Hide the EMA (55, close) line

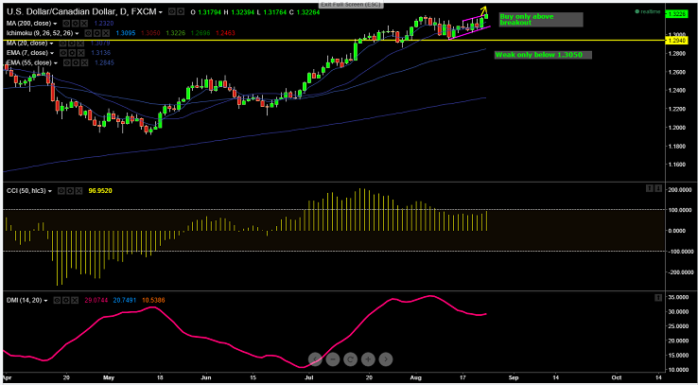(66, 62)
